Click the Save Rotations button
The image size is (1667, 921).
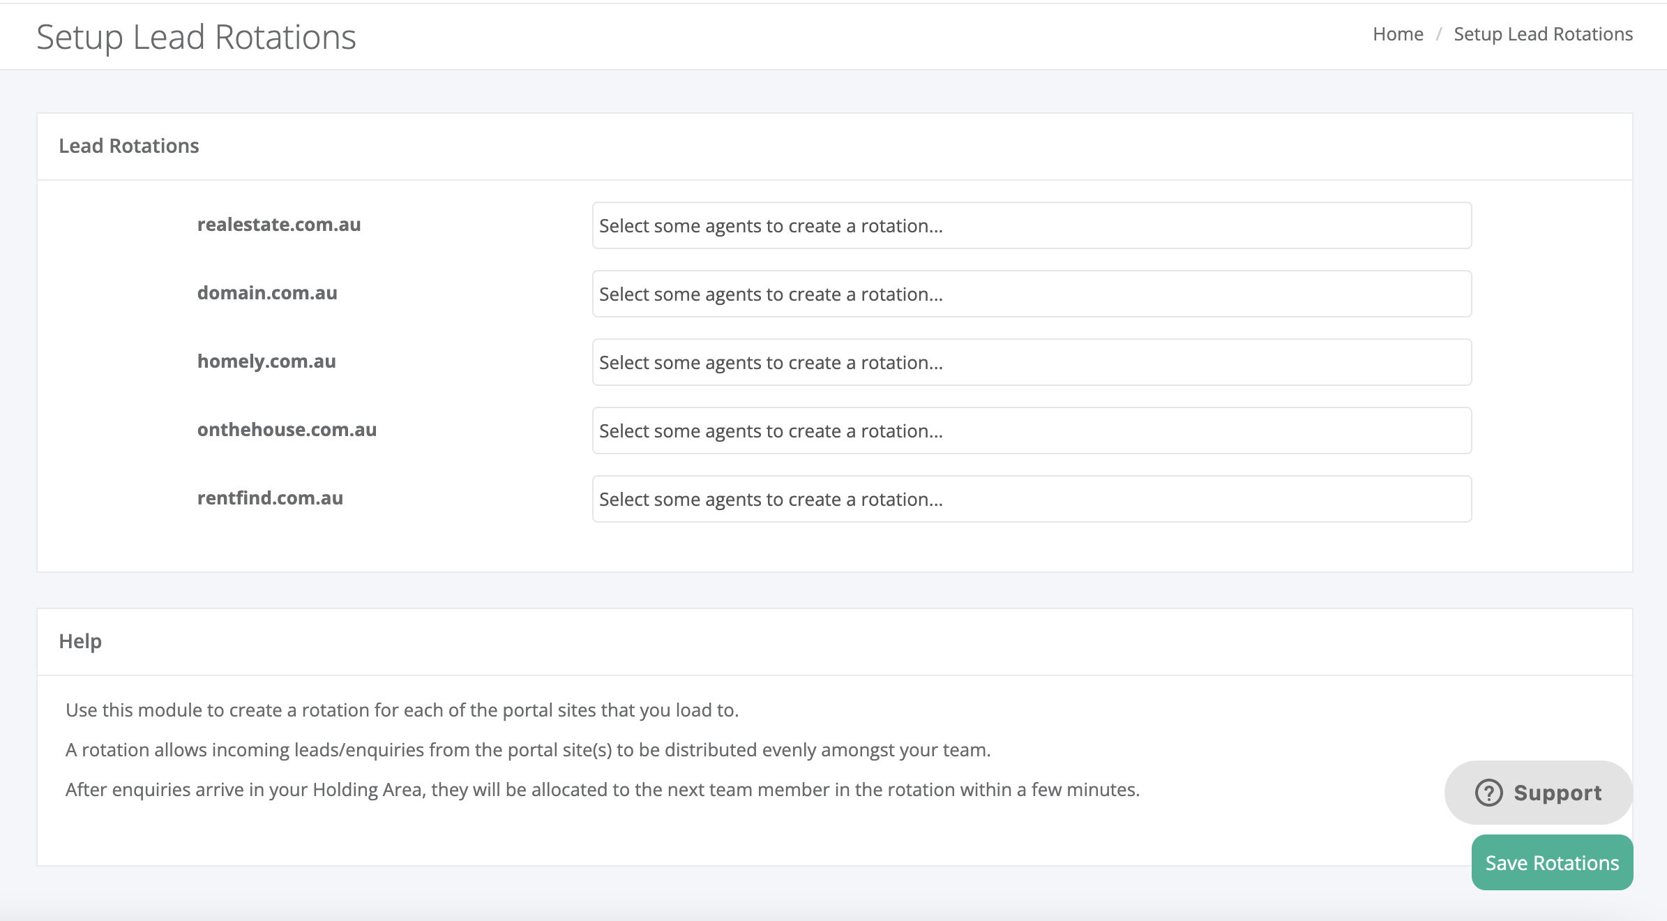click(1551, 862)
